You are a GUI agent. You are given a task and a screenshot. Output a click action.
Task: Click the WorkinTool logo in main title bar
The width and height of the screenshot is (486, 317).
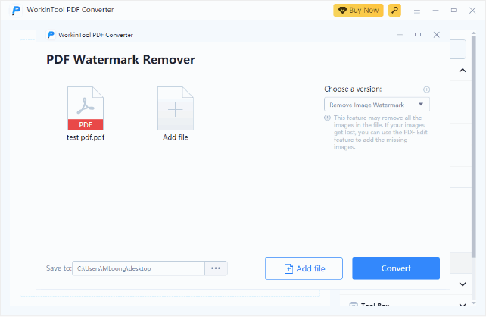click(16, 11)
